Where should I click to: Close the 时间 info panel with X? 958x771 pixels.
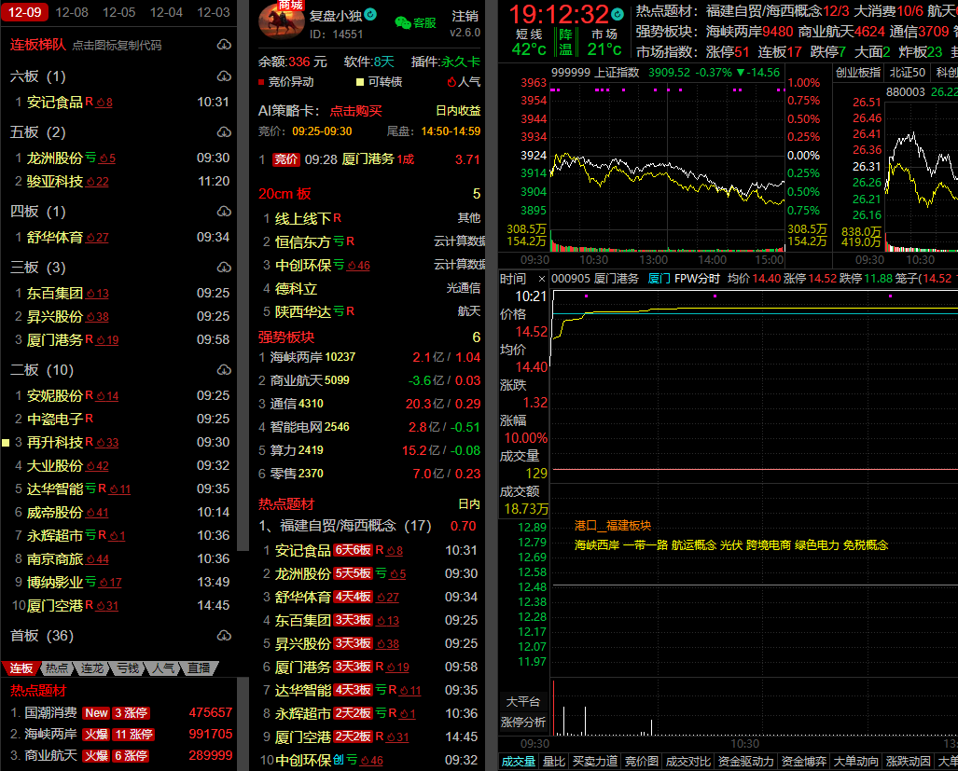pyautogui.click(x=540, y=279)
